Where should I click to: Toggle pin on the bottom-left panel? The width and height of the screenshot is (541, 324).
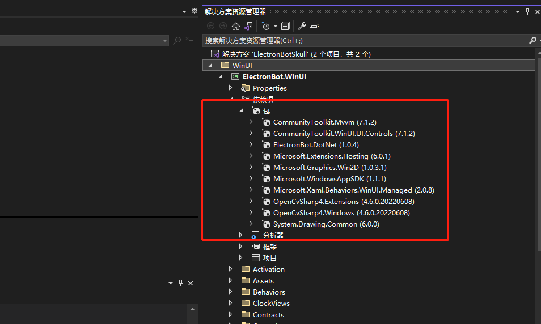coord(180,283)
